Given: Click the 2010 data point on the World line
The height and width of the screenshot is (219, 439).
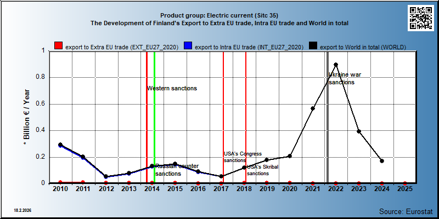Looking at the screenshot, I should [x=60, y=145].
